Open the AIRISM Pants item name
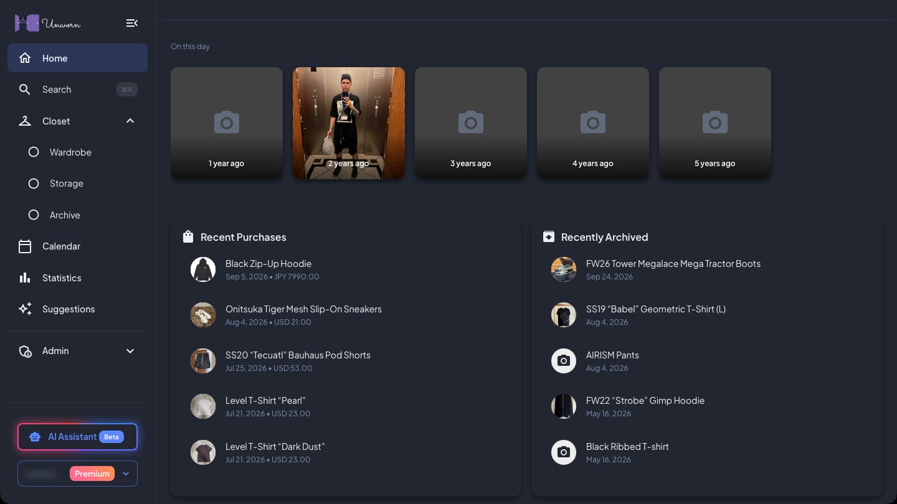 tap(612, 355)
